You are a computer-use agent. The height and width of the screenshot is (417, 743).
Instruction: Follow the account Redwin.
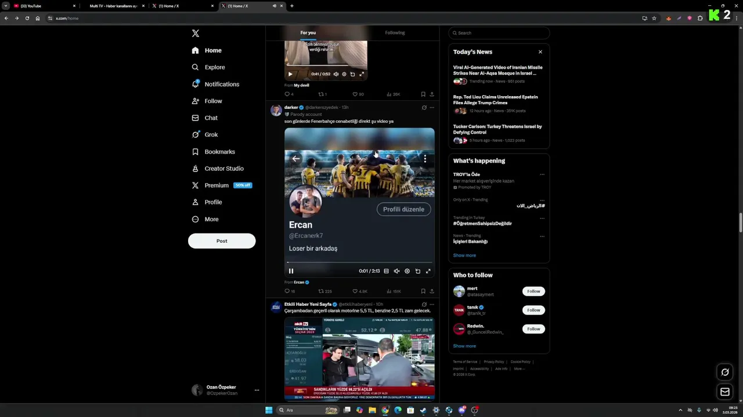[533, 329]
